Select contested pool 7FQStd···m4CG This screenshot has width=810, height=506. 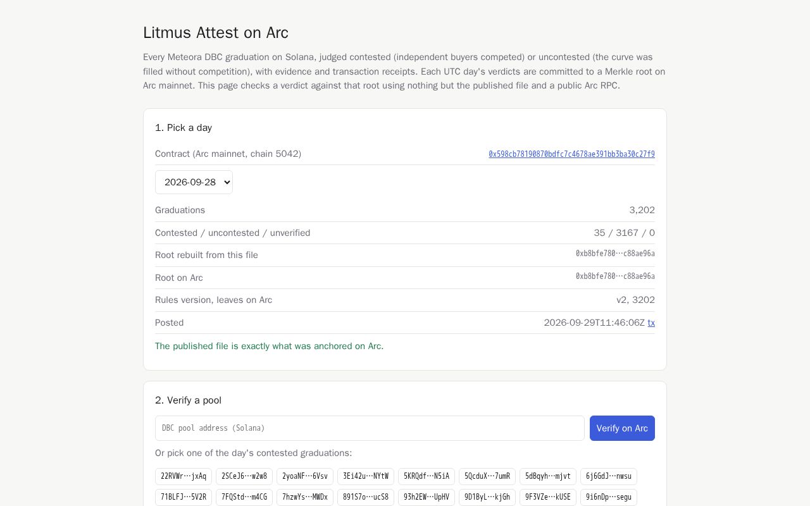[x=244, y=497]
